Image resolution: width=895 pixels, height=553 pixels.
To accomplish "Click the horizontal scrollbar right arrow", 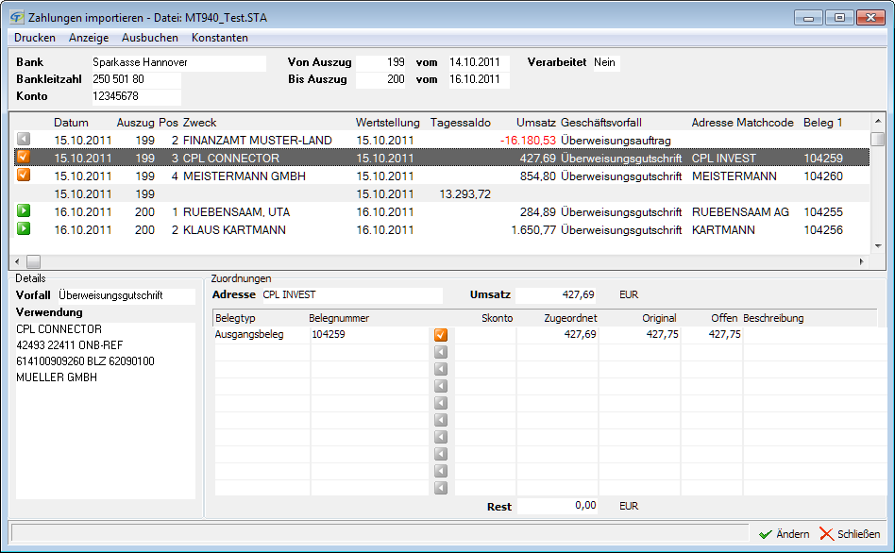I will pos(860,261).
